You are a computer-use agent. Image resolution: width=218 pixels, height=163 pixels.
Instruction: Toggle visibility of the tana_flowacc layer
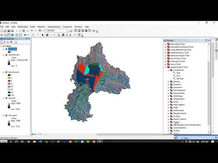point(6,55)
